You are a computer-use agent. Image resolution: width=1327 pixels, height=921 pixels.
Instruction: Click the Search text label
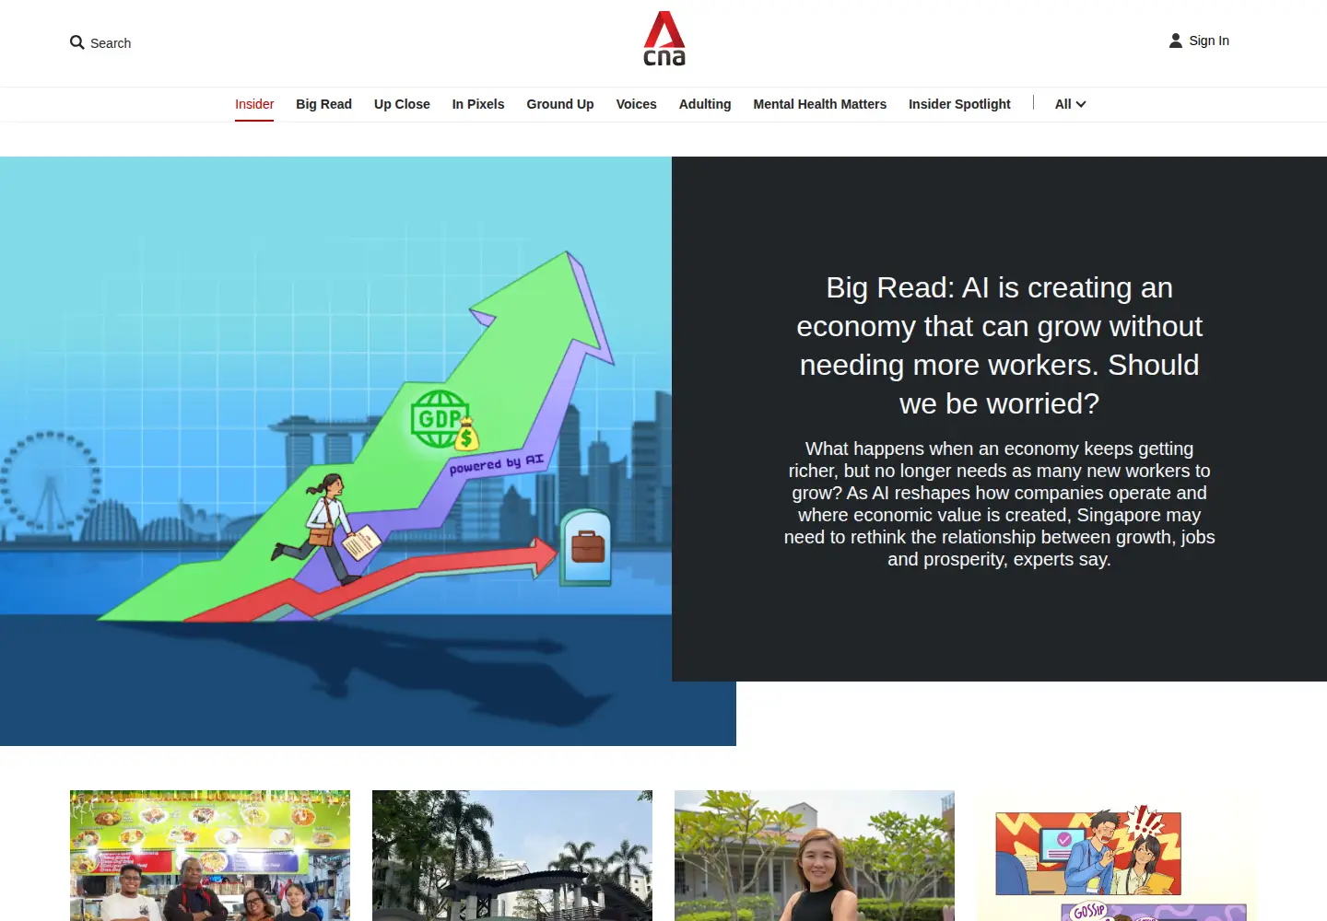pos(111,43)
